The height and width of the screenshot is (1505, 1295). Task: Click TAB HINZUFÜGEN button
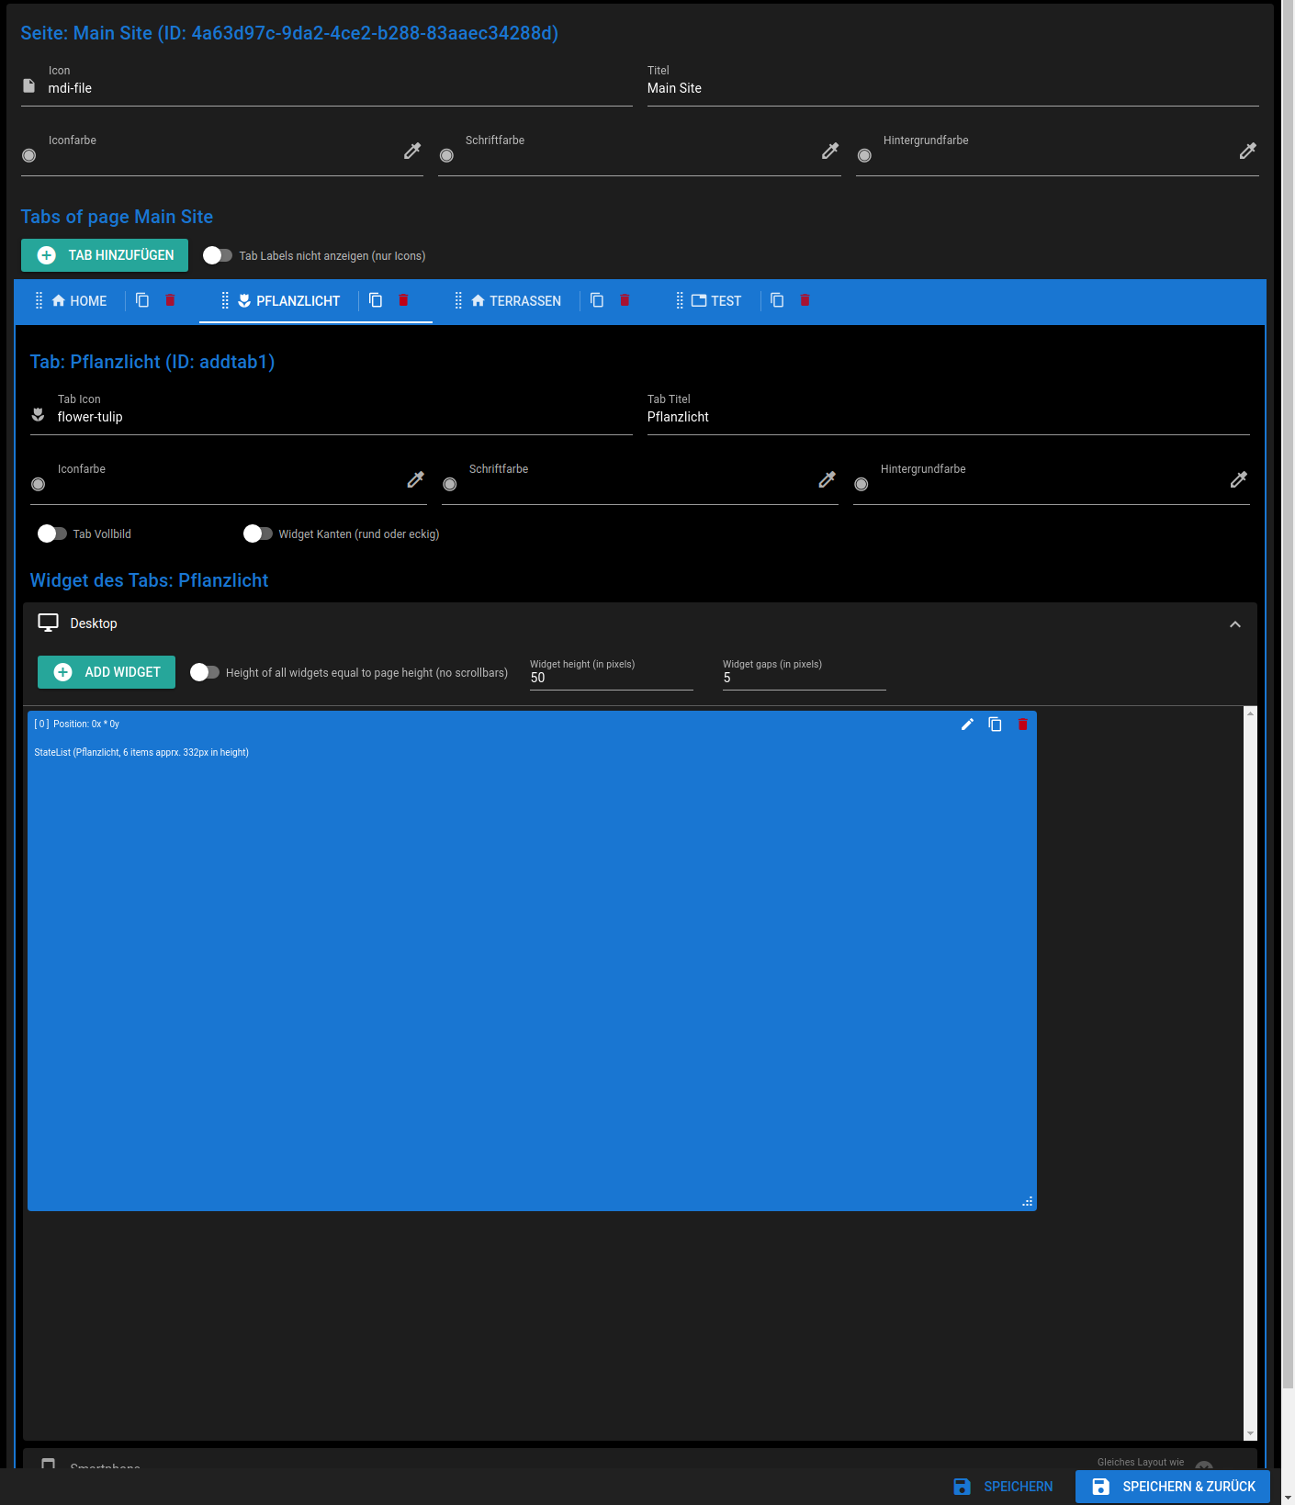point(105,255)
